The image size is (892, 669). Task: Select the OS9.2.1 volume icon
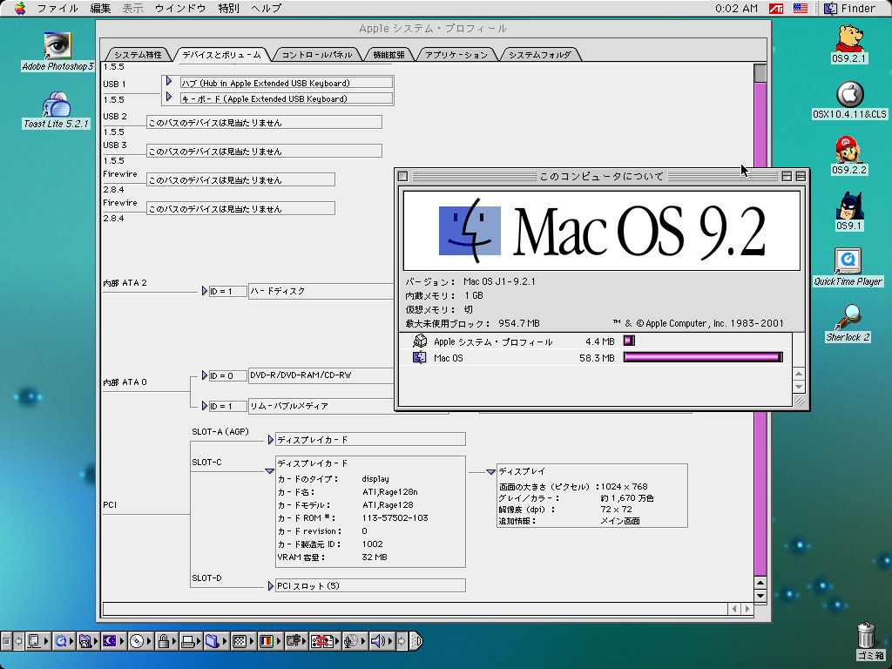click(x=849, y=38)
